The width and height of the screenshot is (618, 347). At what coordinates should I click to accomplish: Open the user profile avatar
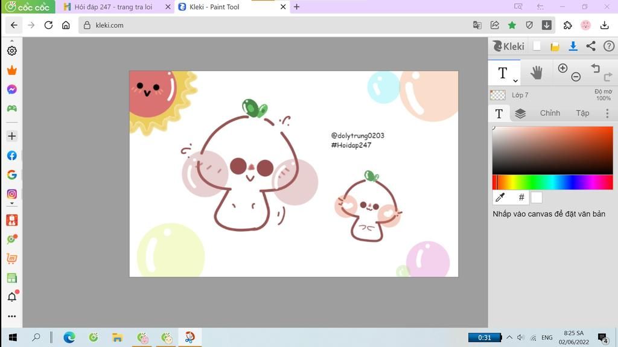585,25
